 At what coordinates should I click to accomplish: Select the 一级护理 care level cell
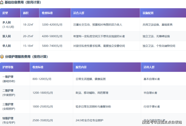[x=8, y=77]
